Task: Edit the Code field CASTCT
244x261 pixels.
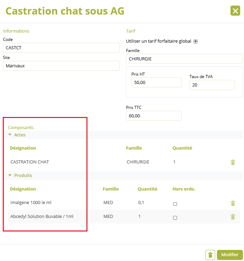Action: [61, 48]
